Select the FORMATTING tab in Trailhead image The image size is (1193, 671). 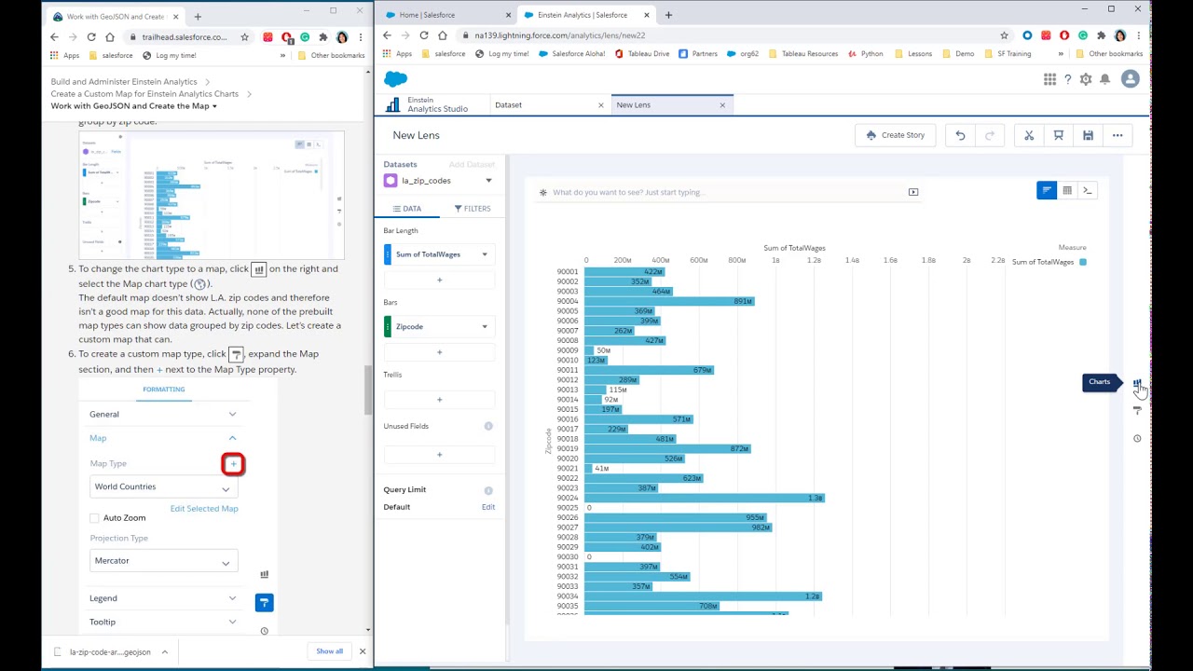164,390
